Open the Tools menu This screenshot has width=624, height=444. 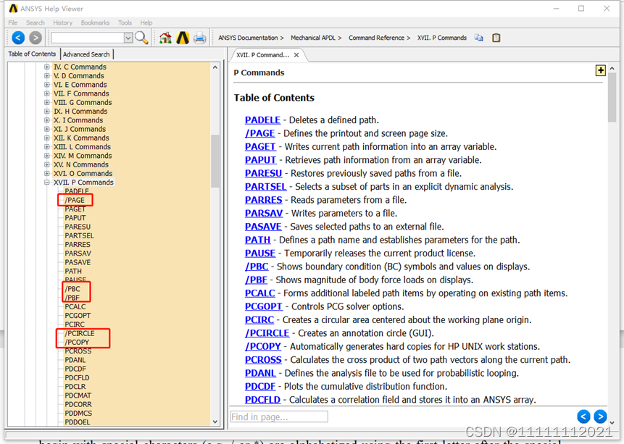click(x=125, y=22)
